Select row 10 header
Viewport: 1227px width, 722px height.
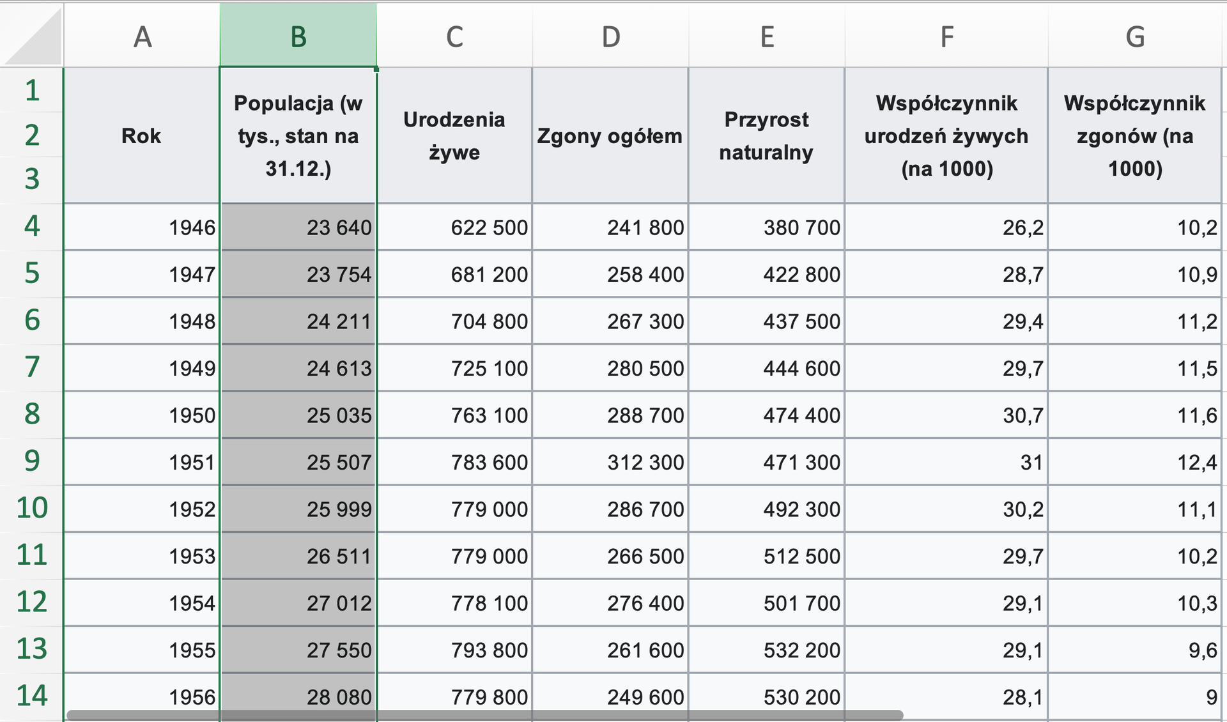[x=31, y=509]
